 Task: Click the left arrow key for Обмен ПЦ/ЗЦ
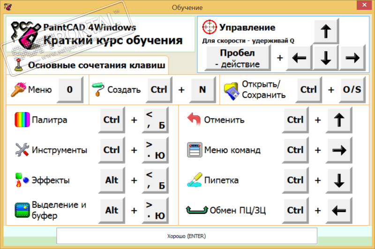[x=339, y=210]
